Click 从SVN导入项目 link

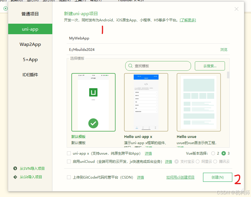[32, 169]
